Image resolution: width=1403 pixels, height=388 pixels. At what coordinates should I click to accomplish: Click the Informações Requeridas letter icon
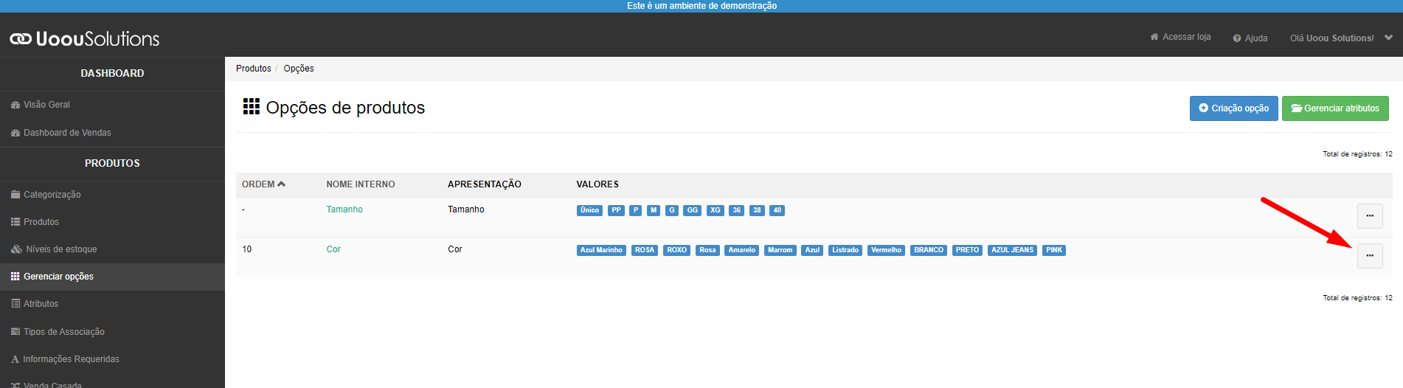pos(15,359)
